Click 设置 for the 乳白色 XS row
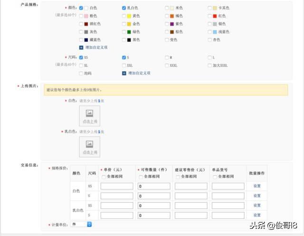Image resolution: width=304 pixels, height=236 pixels. click(257, 206)
